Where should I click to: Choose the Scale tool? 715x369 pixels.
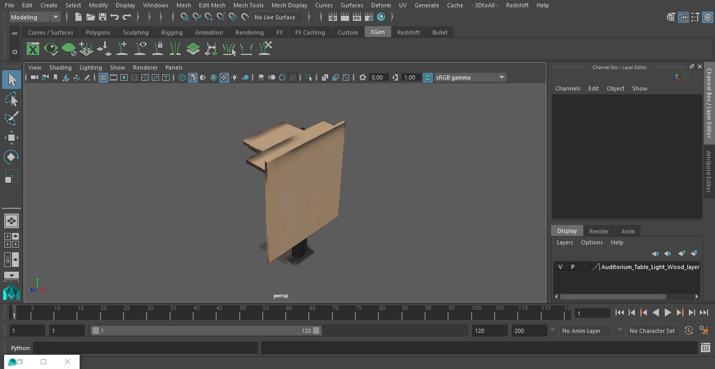[12, 176]
